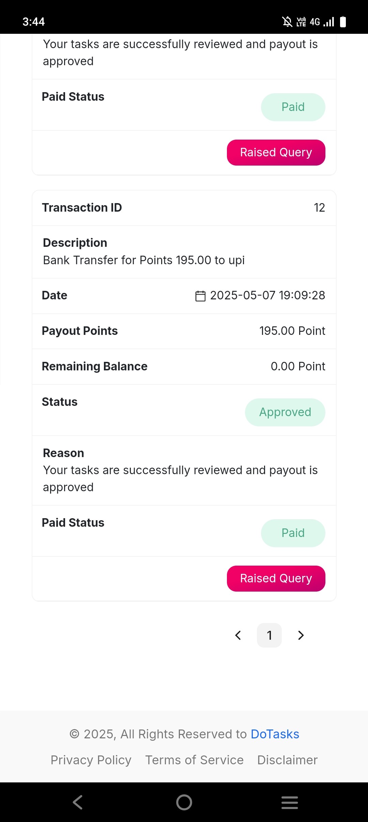The height and width of the screenshot is (822, 368).
Task: Open the recent apps menu icon
Action: 290,802
